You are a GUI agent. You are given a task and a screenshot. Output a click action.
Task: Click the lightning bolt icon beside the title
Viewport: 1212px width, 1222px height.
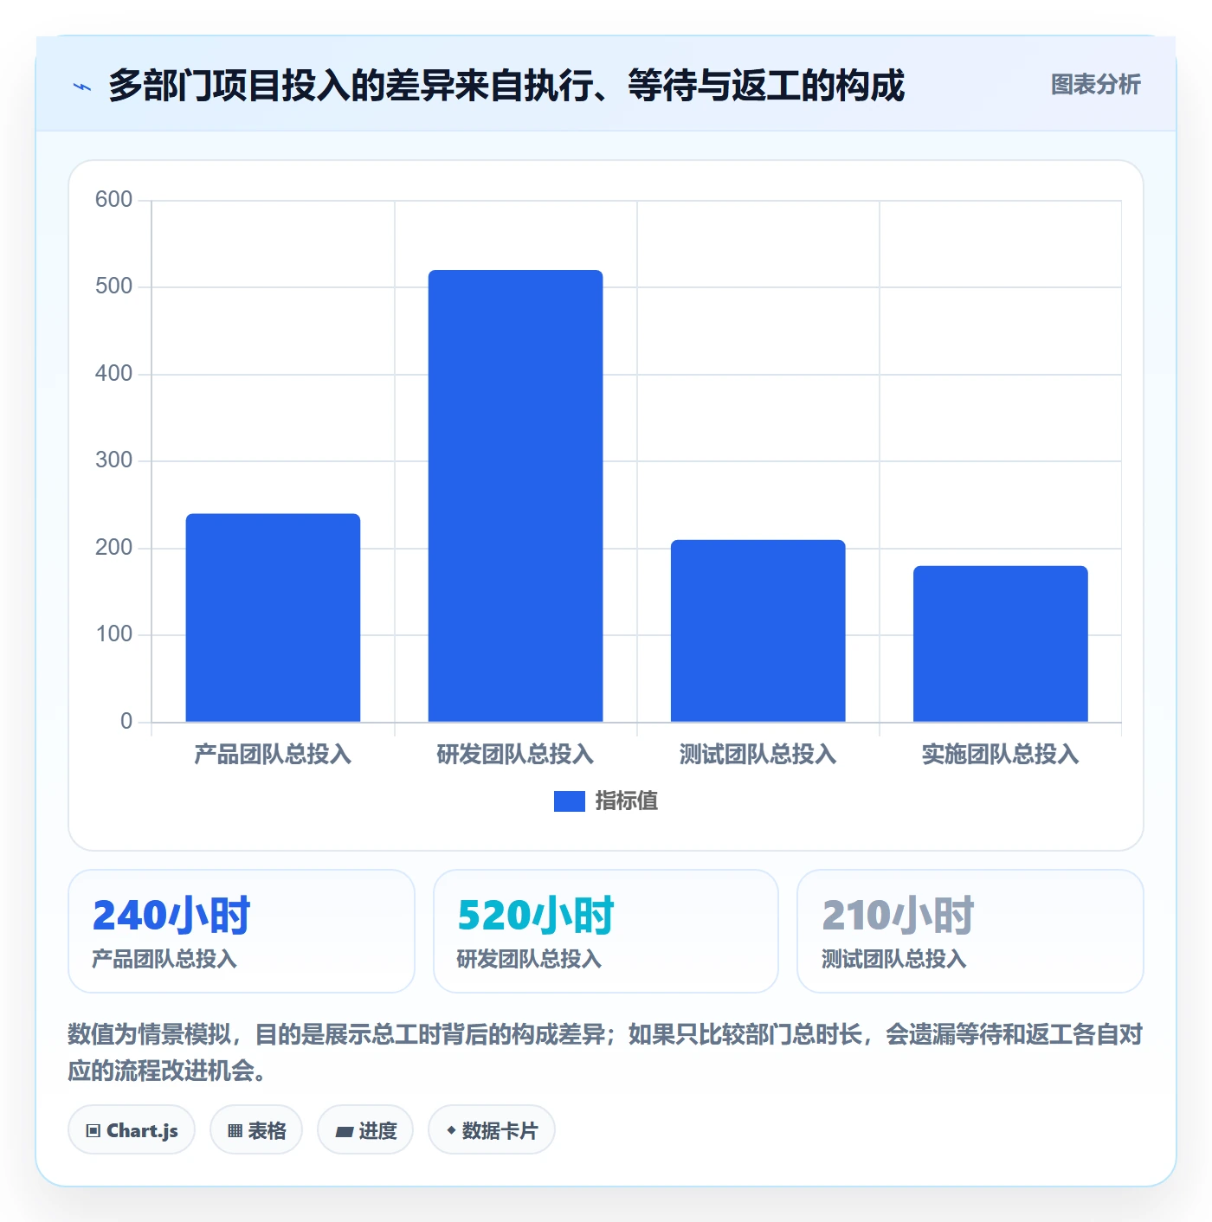82,87
